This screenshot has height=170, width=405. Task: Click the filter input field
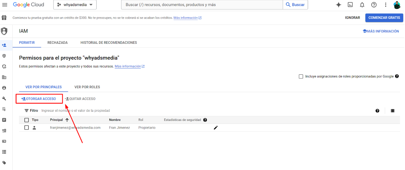coord(135,110)
